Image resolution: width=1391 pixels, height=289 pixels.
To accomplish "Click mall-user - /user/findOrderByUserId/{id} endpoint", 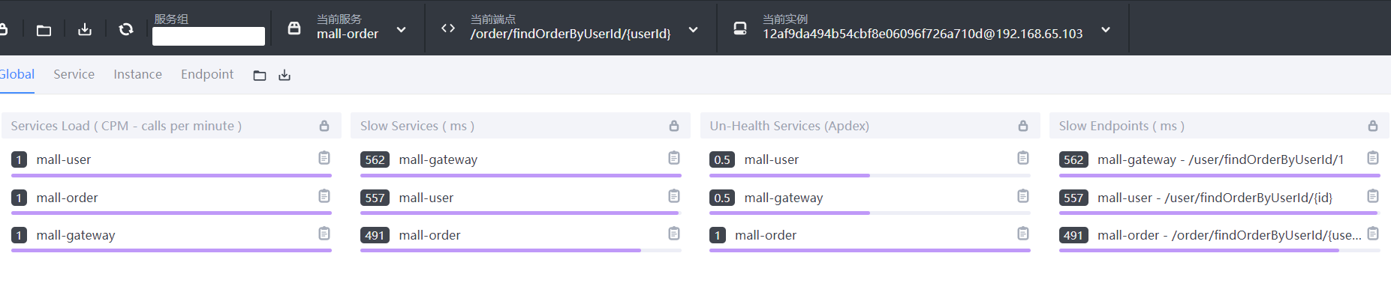I will coord(1215,198).
